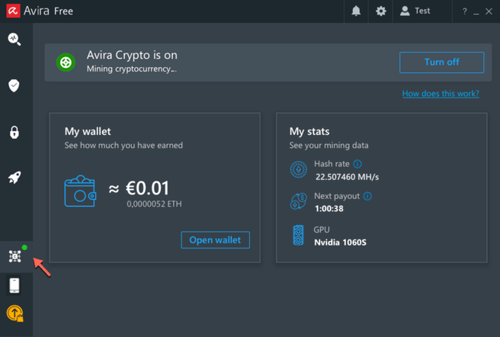Screen dimensions: 500x337
Task: Open the "How does this work?" link
Action: [441, 94]
